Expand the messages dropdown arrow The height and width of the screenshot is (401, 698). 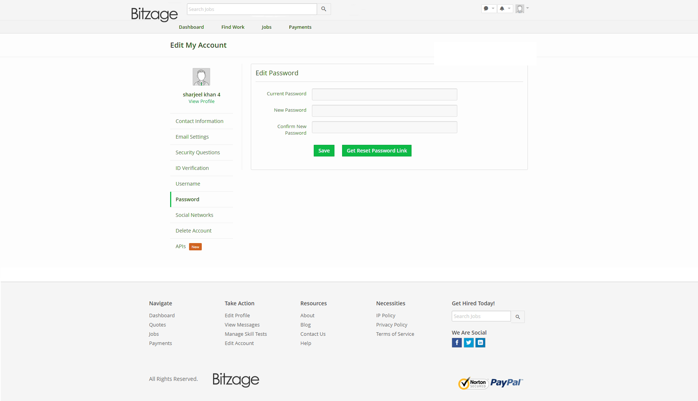[493, 8]
